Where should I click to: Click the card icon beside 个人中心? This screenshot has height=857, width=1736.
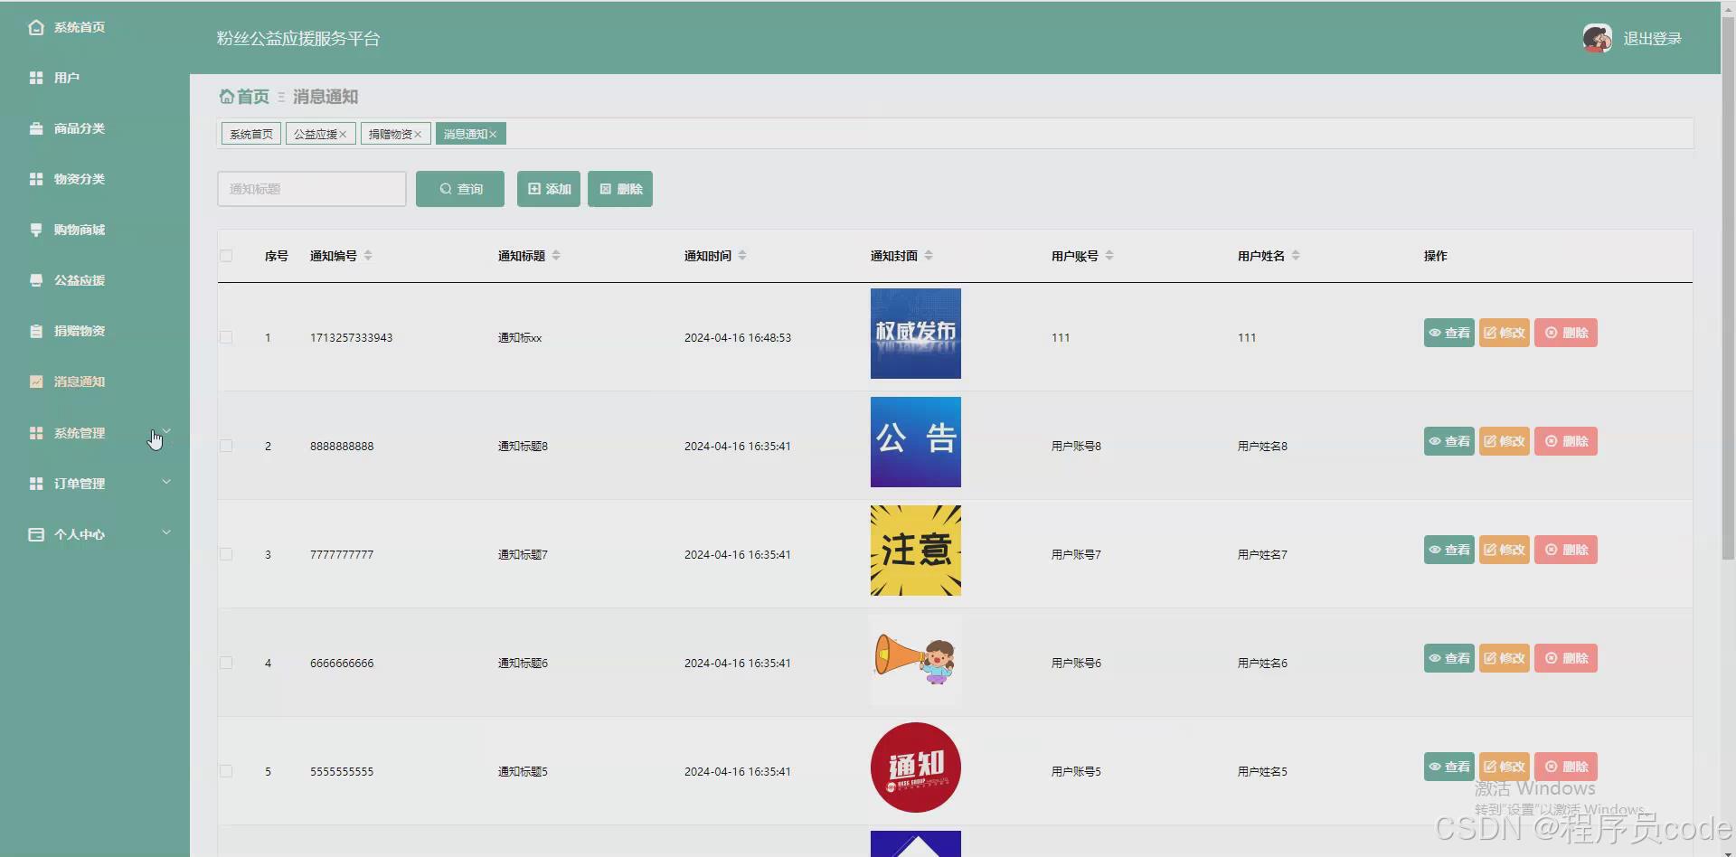[x=36, y=534]
